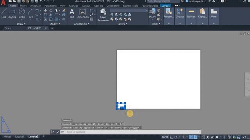Toggle PAPER space in status bar

pos(165,137)
